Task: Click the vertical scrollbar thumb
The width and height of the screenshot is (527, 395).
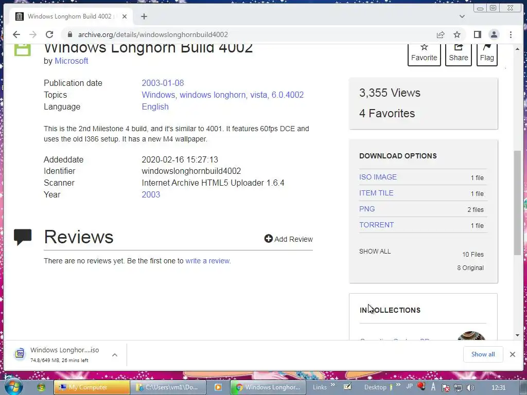Action: click(x=517, y=203)
